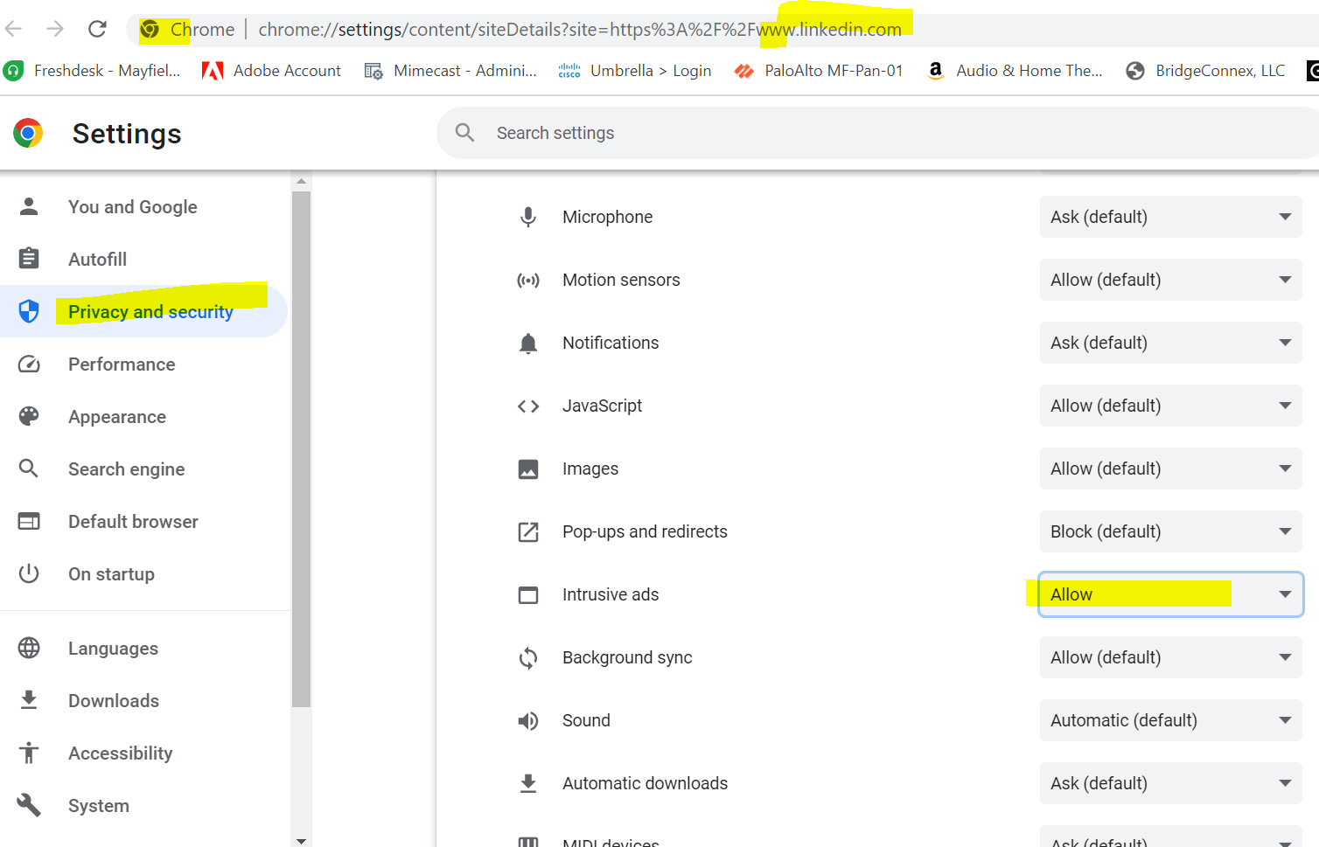The height and width of the screenshot is (847, 1319).
Task: Open the Audio & Home The... bookmark
Action: 1015,71
